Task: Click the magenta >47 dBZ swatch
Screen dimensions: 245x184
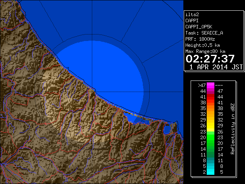Action: click(x=211, y=85)
